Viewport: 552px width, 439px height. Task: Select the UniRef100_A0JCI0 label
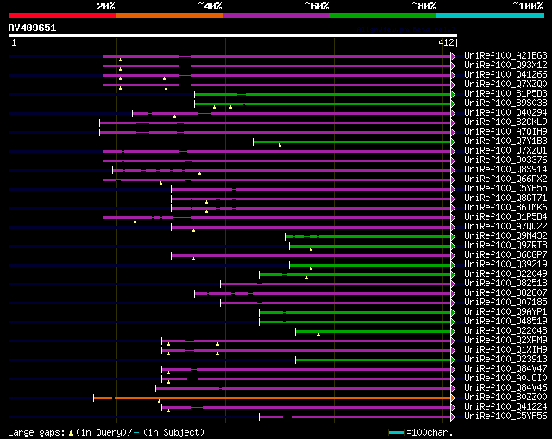tap(505, 379)
